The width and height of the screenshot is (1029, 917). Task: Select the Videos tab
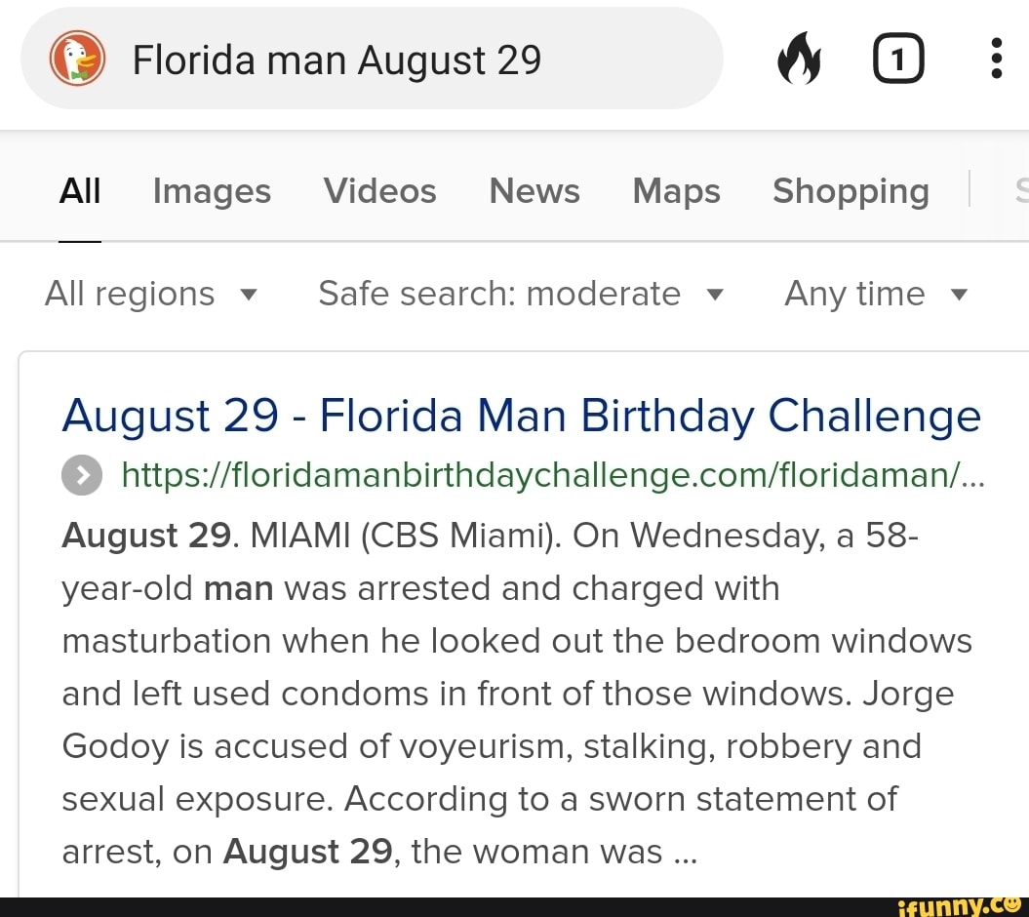(x=379, y=192)
